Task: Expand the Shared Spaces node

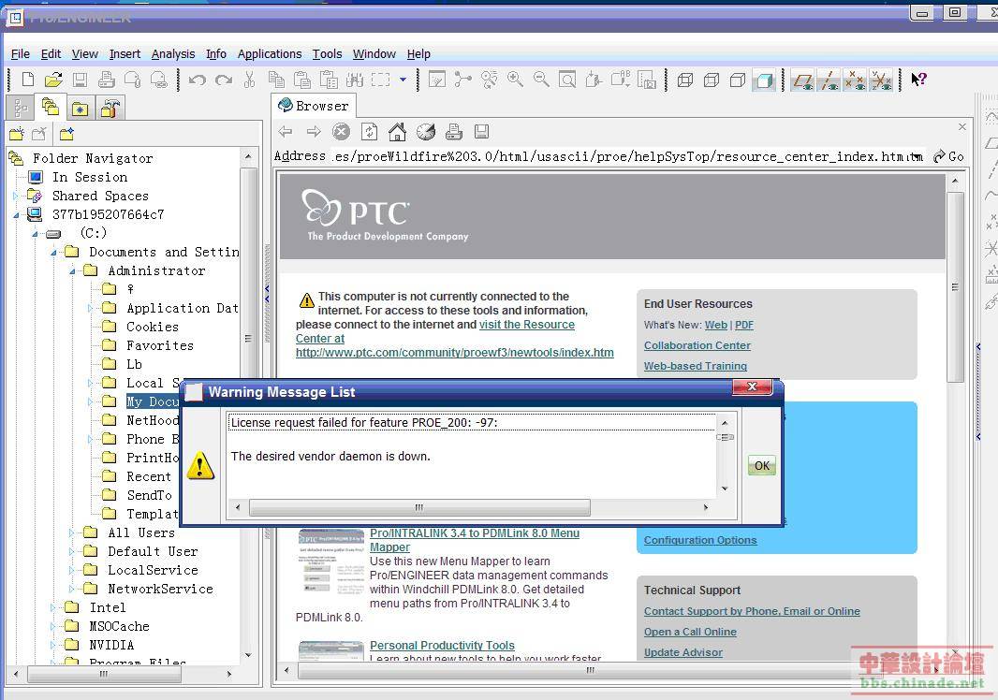Action: 16,196
